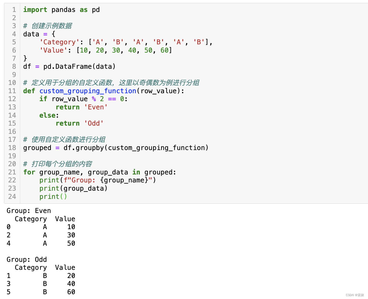Click the return 'Odd' statement
368x299 pixels.
[x=80, y=123]
